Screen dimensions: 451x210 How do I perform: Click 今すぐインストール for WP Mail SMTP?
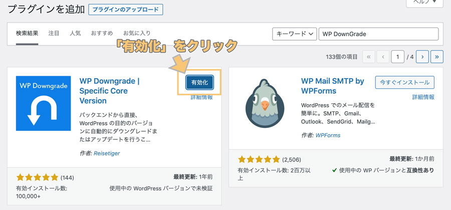coord(405,82)
